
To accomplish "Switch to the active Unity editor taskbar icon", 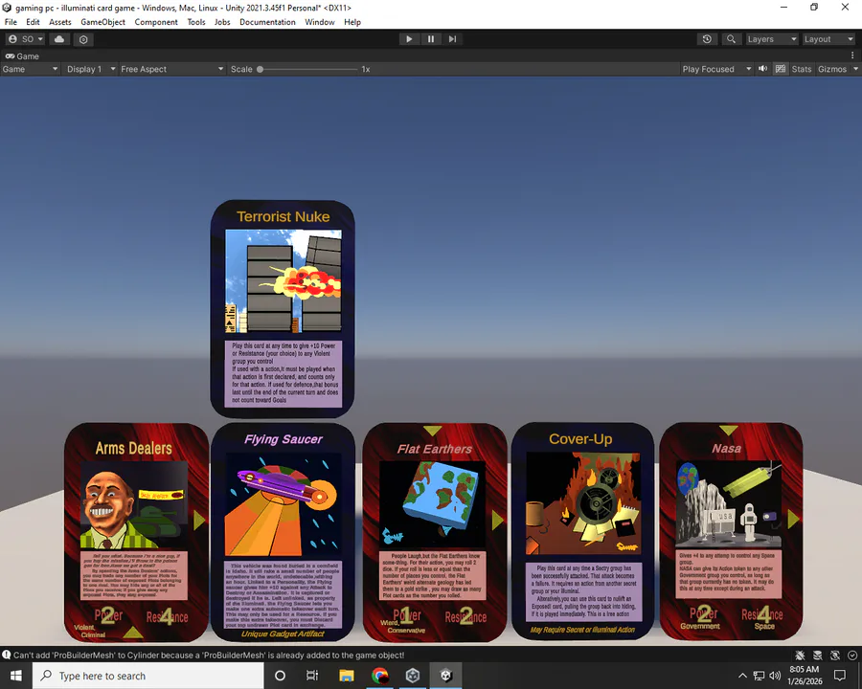I will 445,676.
